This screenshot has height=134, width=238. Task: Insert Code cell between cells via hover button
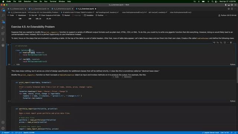[116, 77]
